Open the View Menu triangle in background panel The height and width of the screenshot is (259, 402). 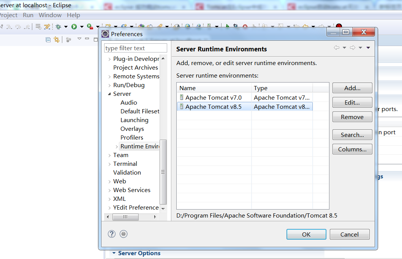(x=79, y=39)
